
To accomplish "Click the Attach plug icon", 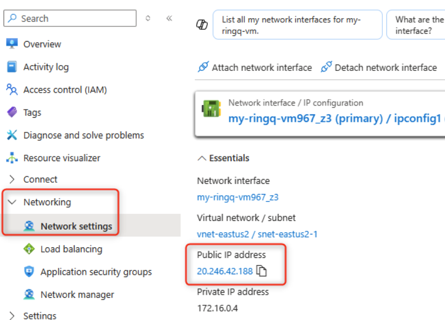I will click(x=203, y=67).
